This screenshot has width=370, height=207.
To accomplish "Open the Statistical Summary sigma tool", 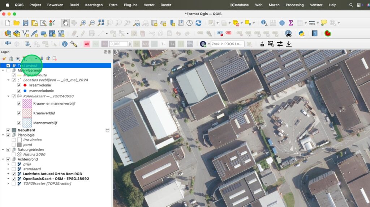I will pos(291,23).
